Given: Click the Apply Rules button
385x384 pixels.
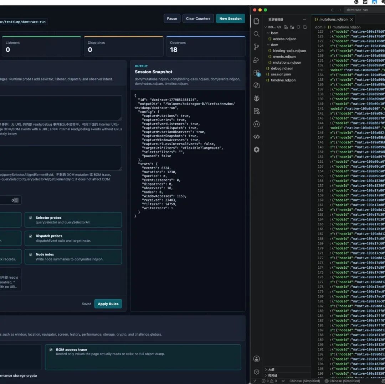Looking at the screenshot, I should point(108,304).
